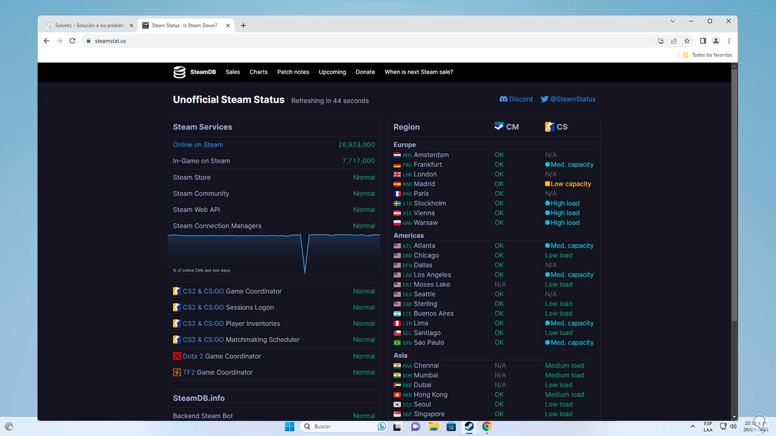Click the Los Angeles region name

[x=432, y=275]
